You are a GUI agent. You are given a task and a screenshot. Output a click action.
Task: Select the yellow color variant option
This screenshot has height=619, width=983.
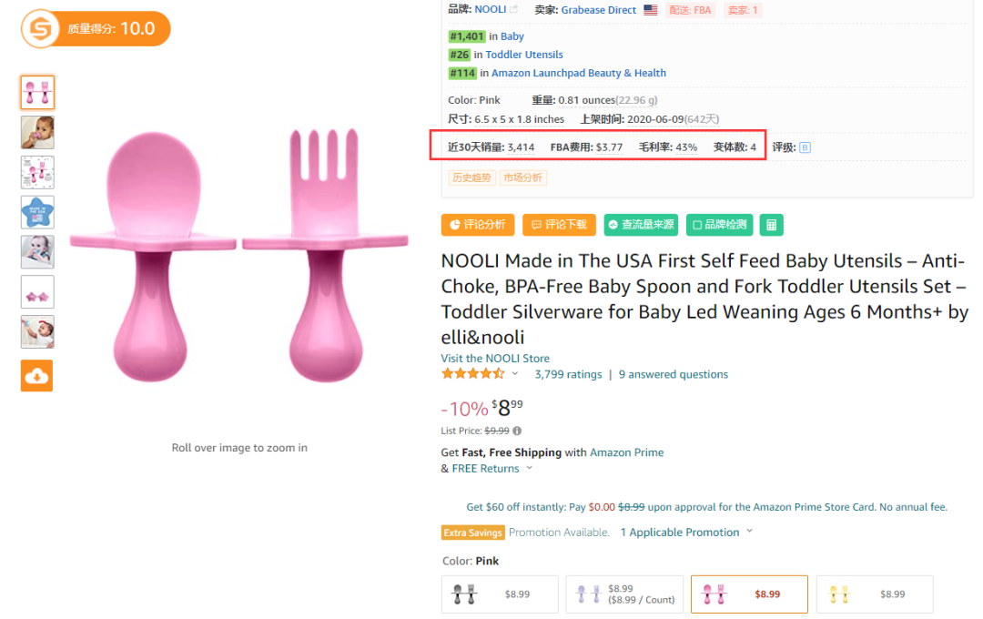[x=876, y=594]
